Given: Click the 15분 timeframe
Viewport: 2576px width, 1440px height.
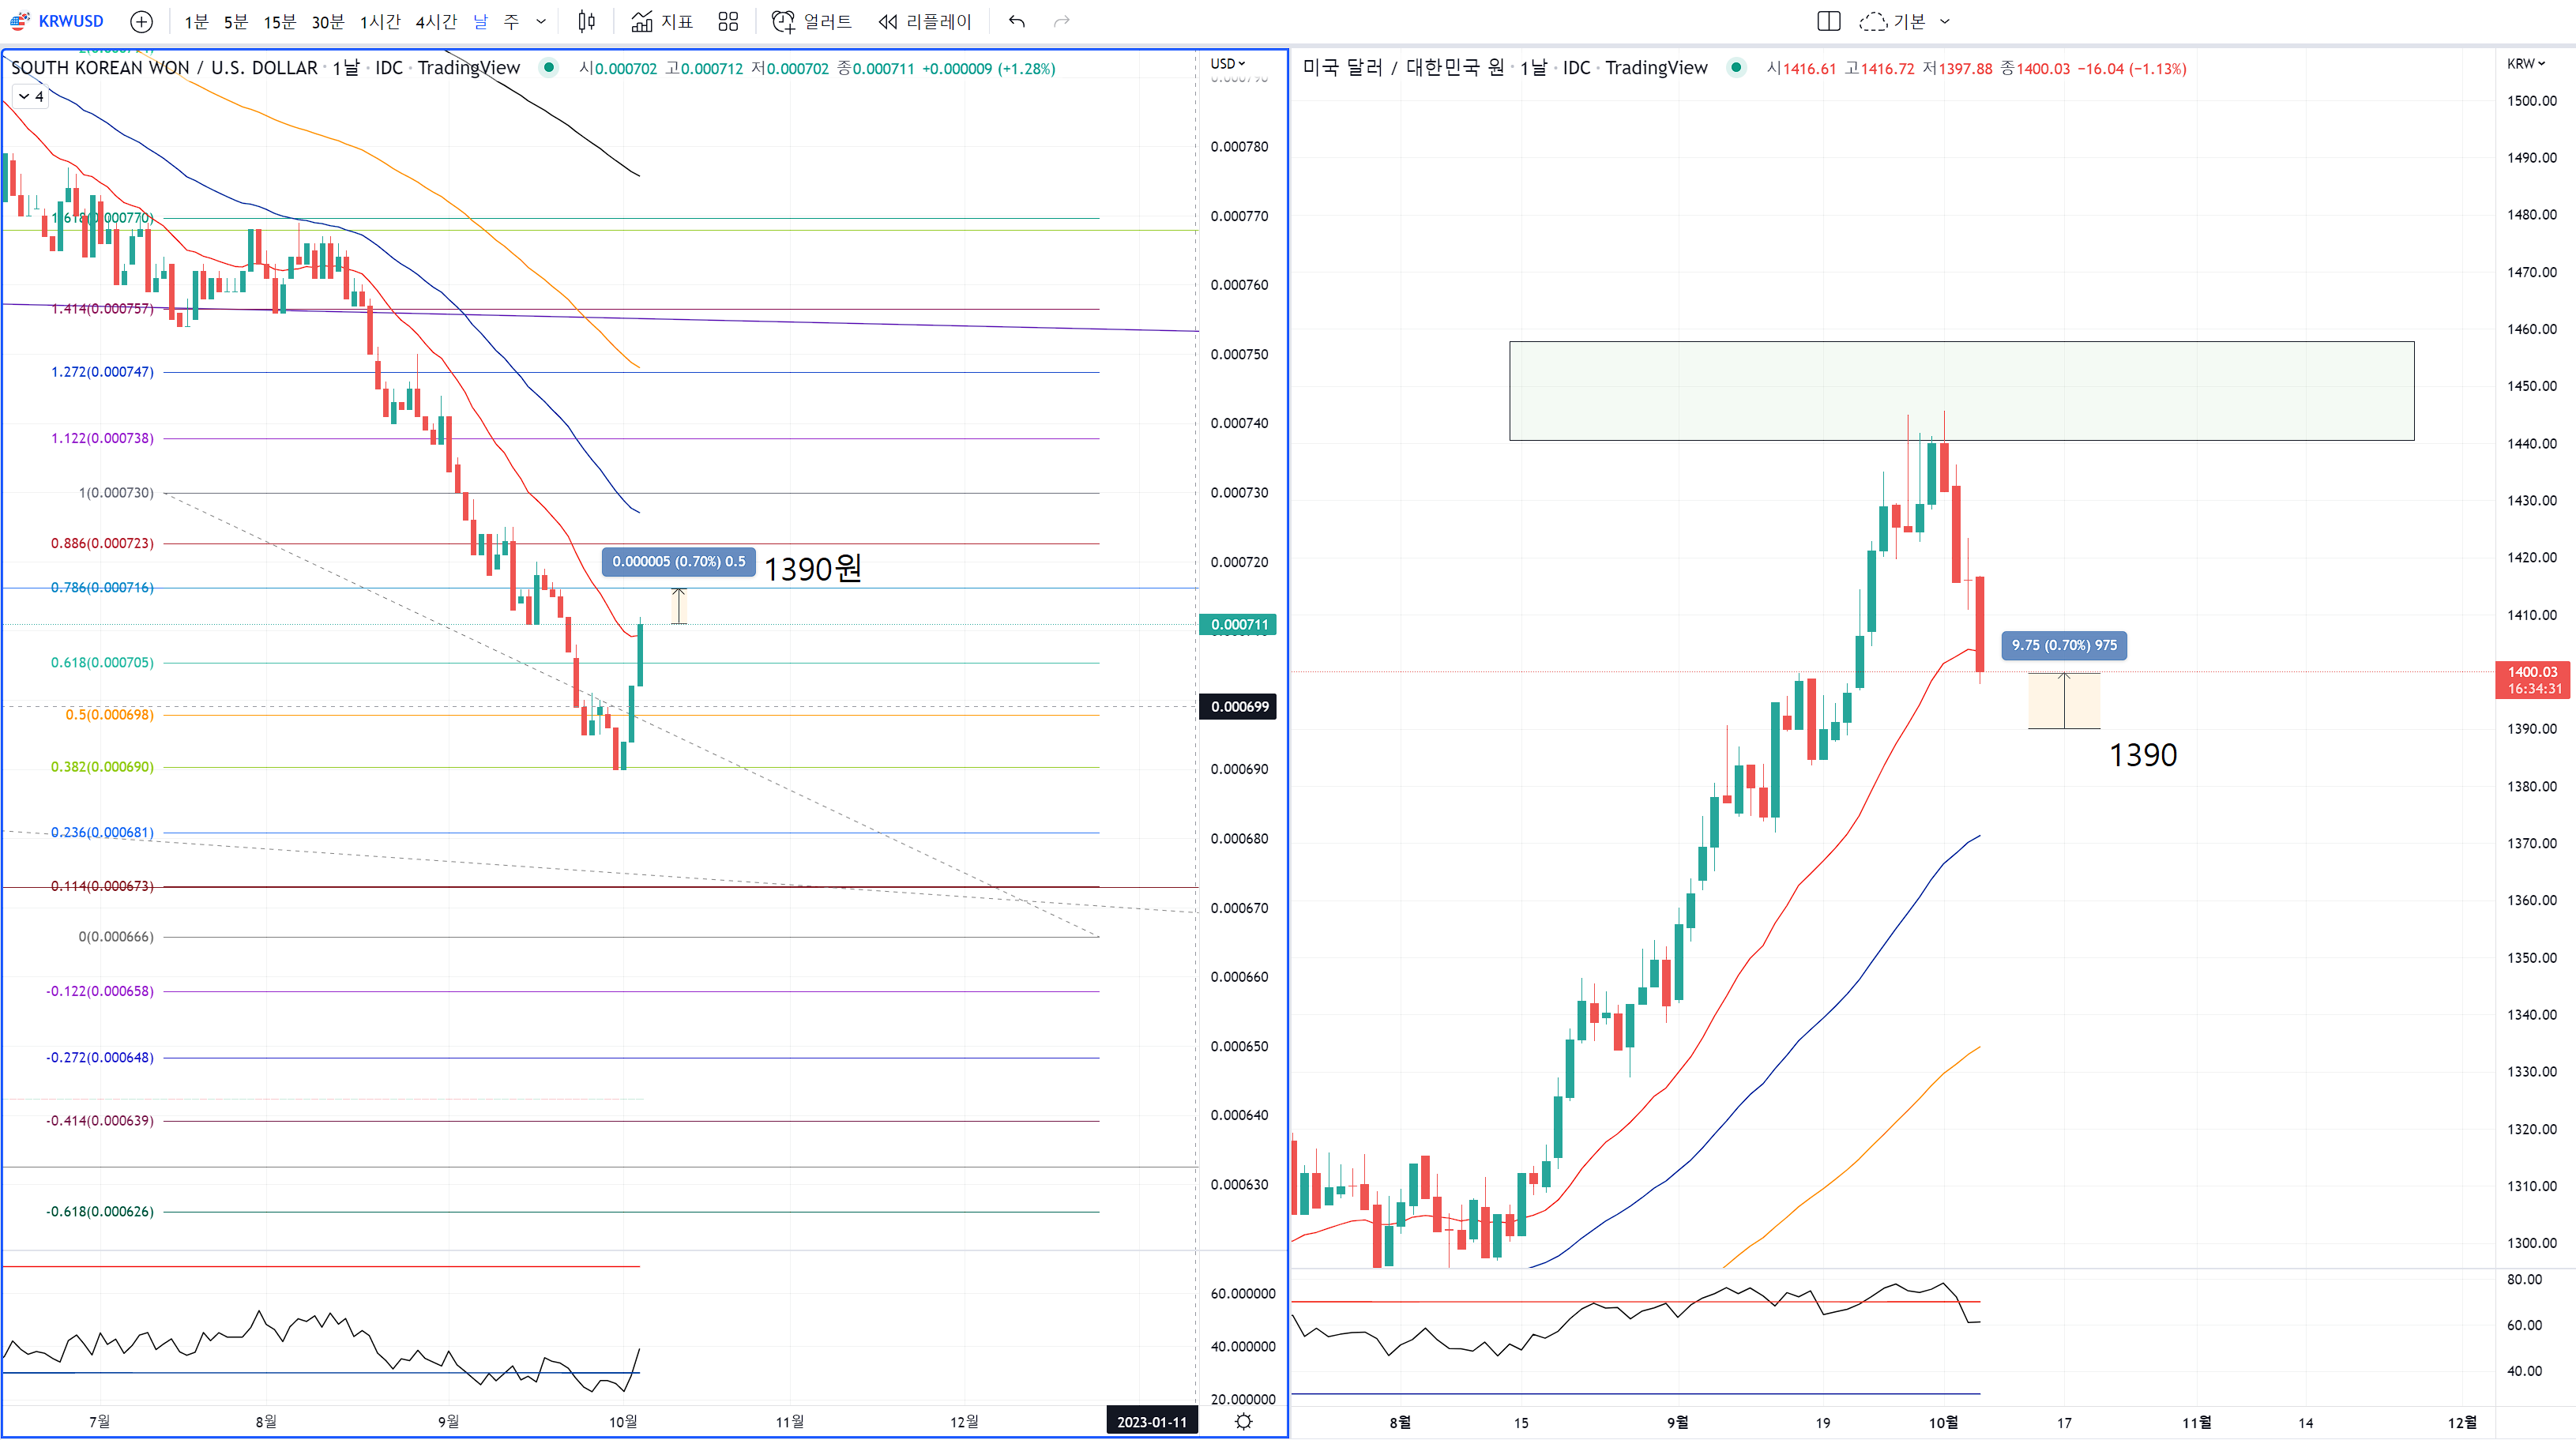Looking at the screenshot, I should (x=279, y=21).
